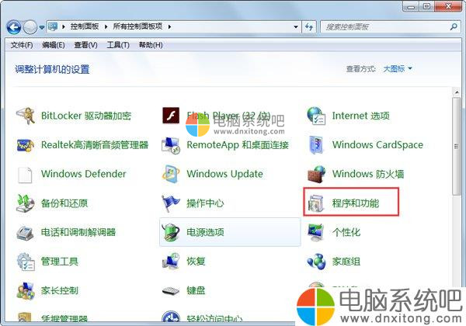Open the Windows Defender icon
466x326 pixels.
coord(25,175)
